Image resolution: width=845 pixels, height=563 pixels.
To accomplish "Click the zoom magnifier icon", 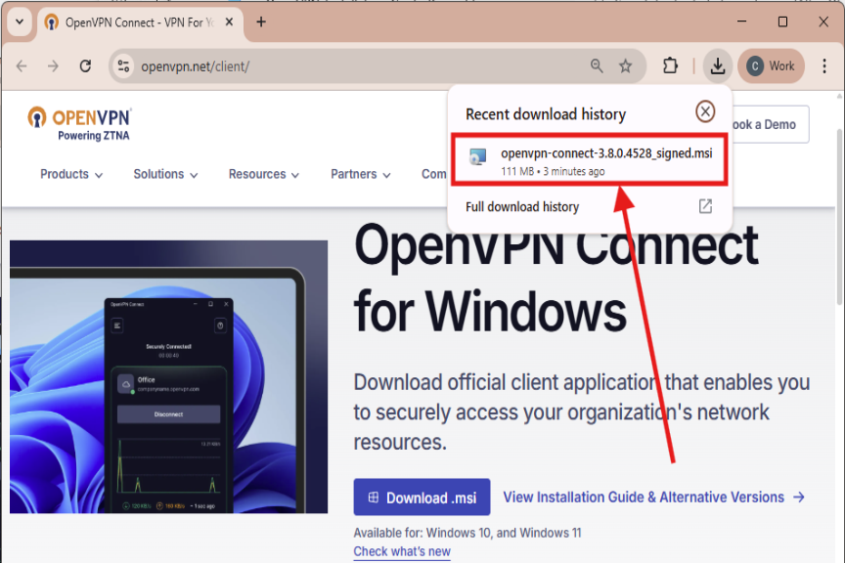I will click(x=597, y=66).
